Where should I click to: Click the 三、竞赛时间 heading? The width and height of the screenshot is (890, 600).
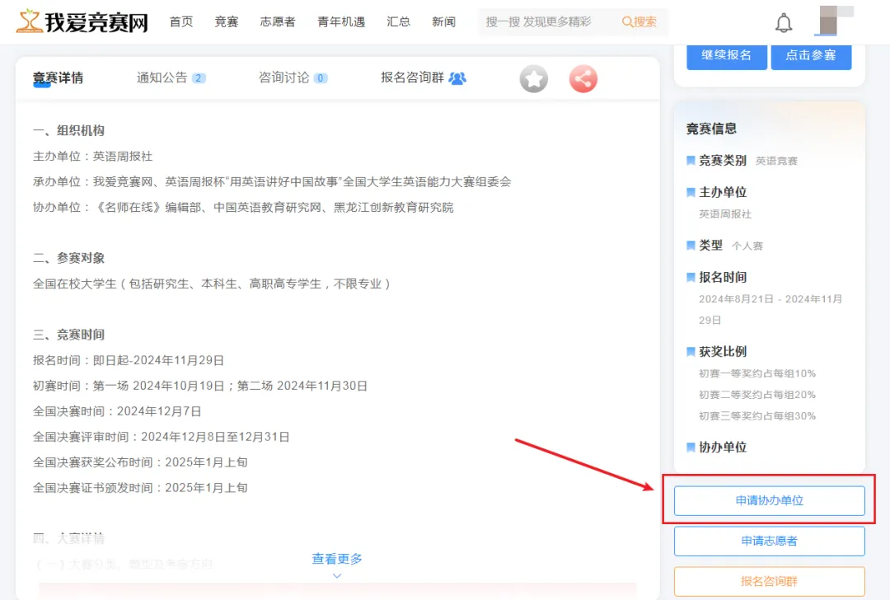click(68, 335)
